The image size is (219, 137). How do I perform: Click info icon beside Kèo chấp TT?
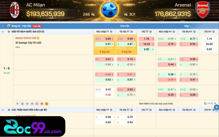coord(111,32)
